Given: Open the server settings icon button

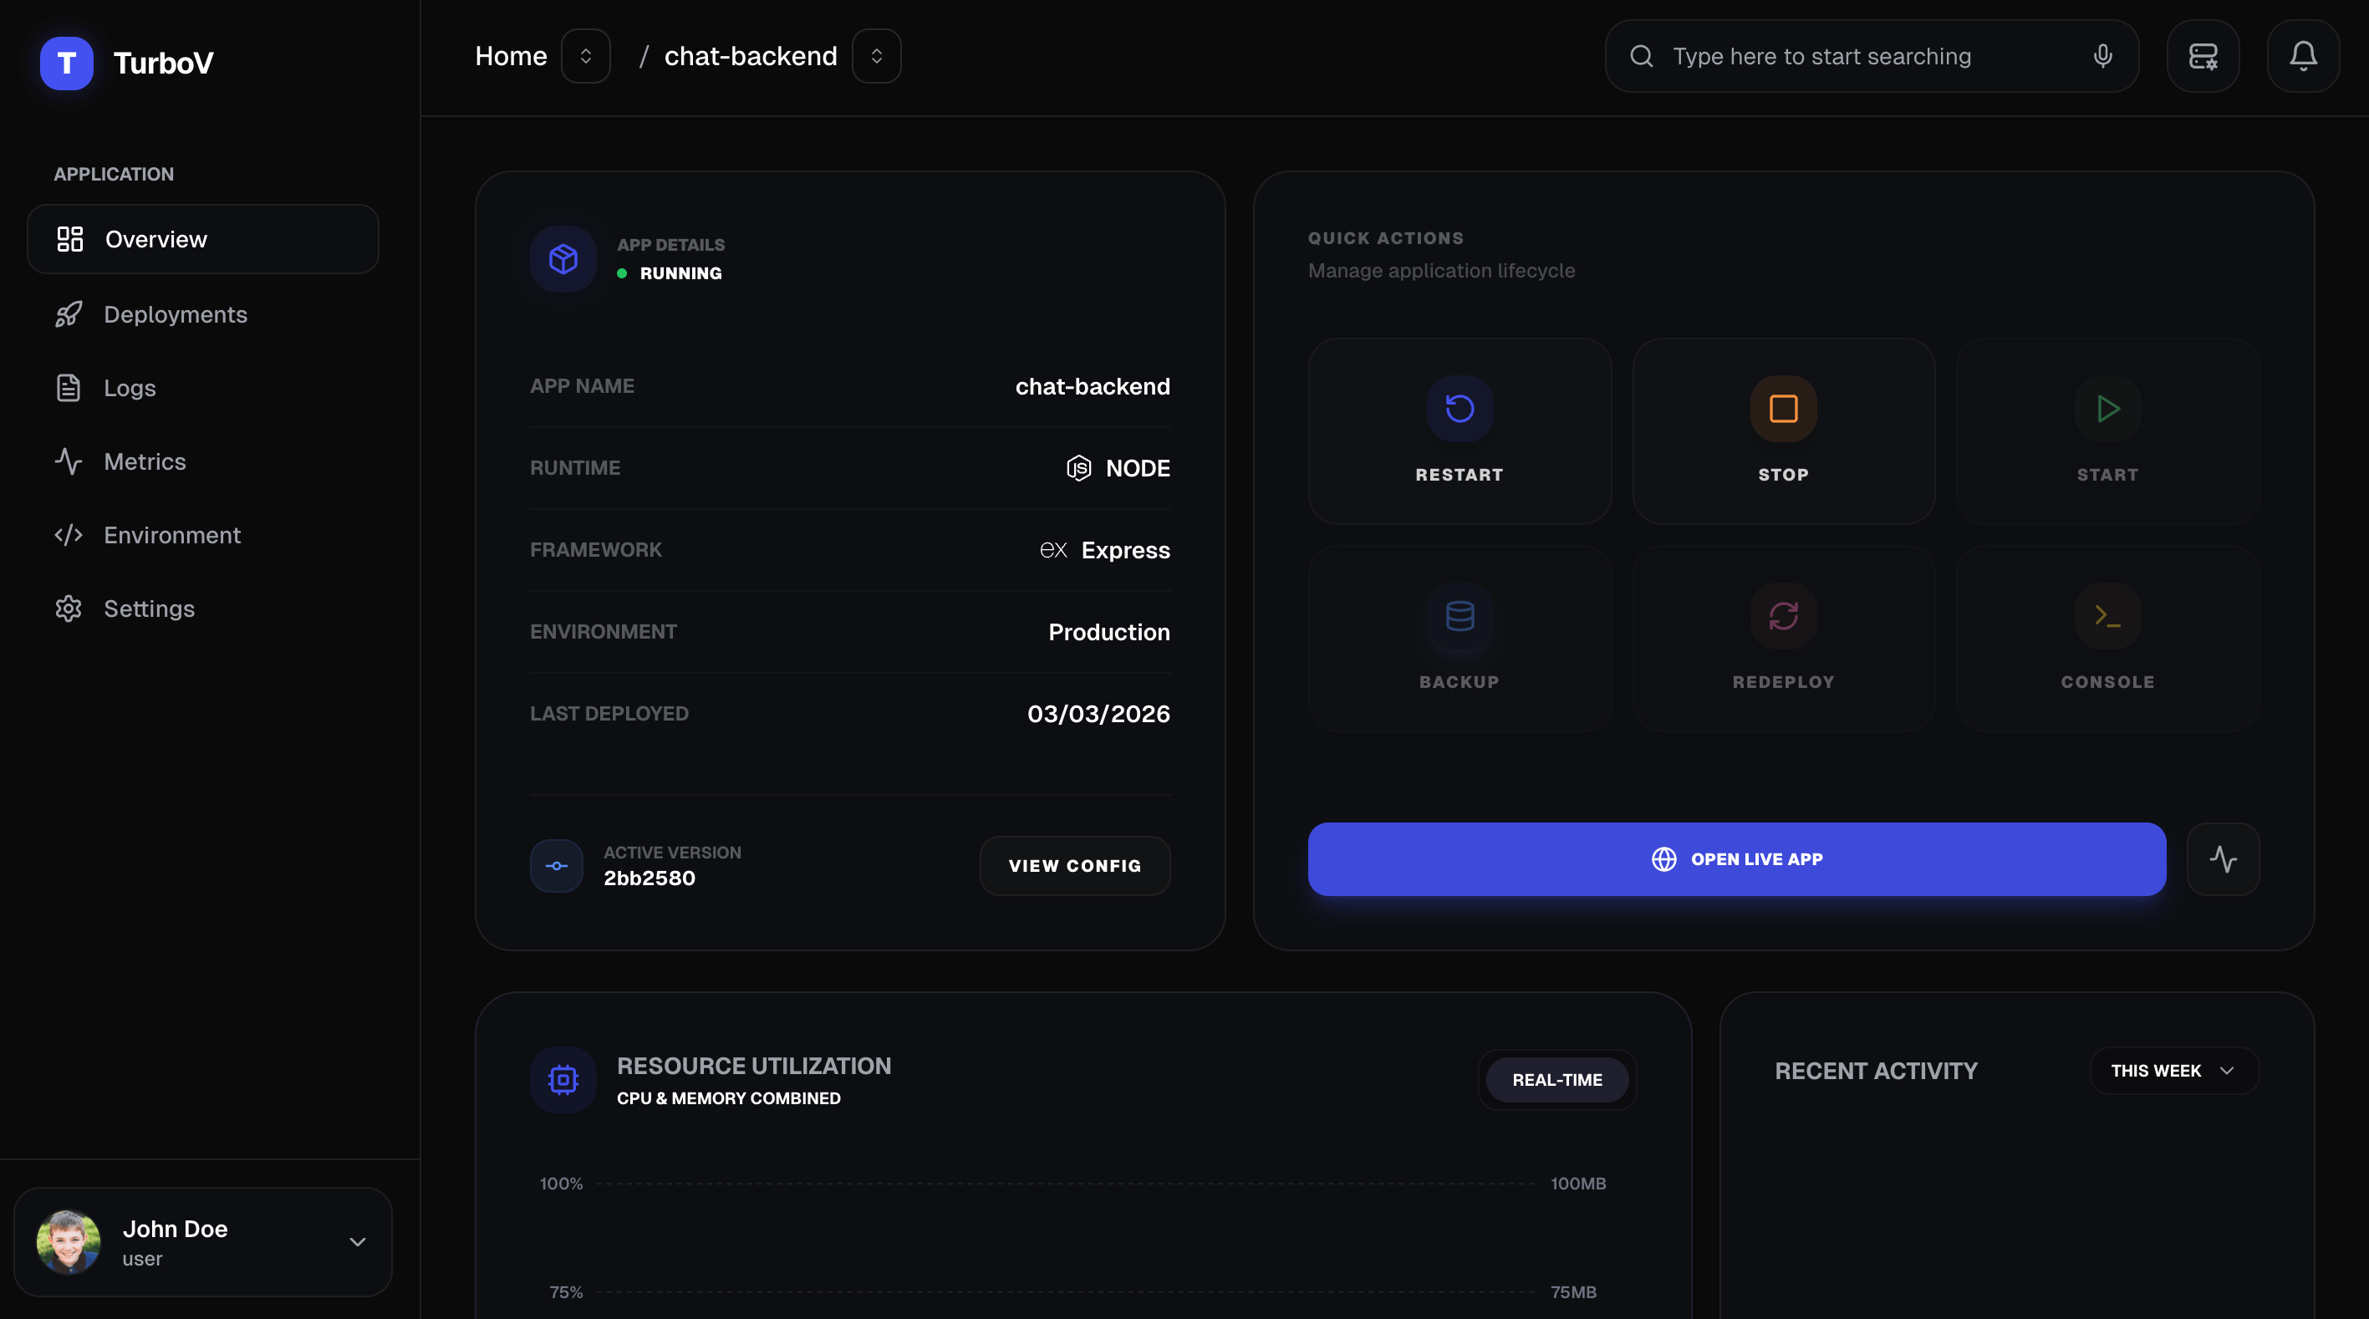Looking at the screenshot, I should (2203, 56).
